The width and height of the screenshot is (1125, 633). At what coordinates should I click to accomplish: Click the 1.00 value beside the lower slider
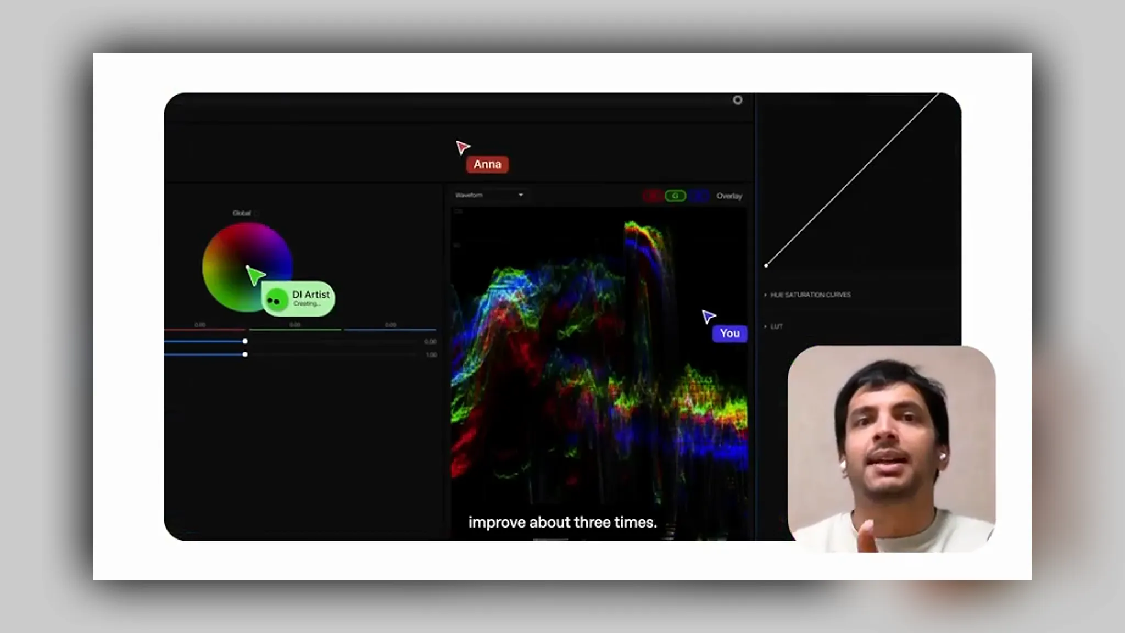[431, 355]
